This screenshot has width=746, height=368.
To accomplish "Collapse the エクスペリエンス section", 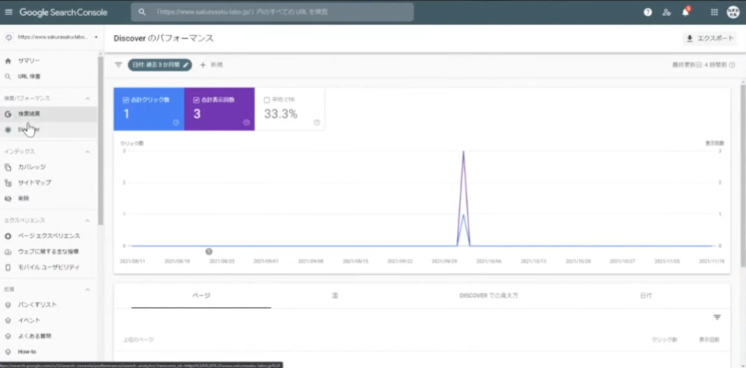I will [x=87, y=220].
